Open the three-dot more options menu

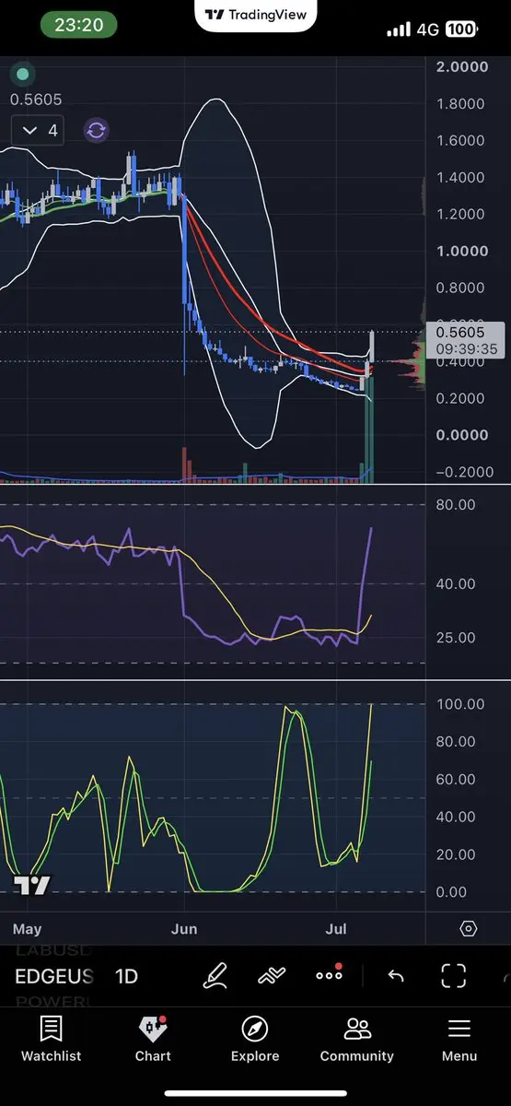tap(329, 974)
